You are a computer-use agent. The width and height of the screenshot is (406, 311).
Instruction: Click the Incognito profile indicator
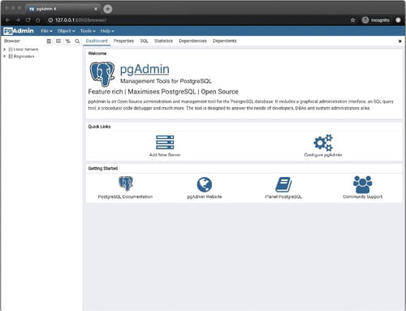[376, 20]
